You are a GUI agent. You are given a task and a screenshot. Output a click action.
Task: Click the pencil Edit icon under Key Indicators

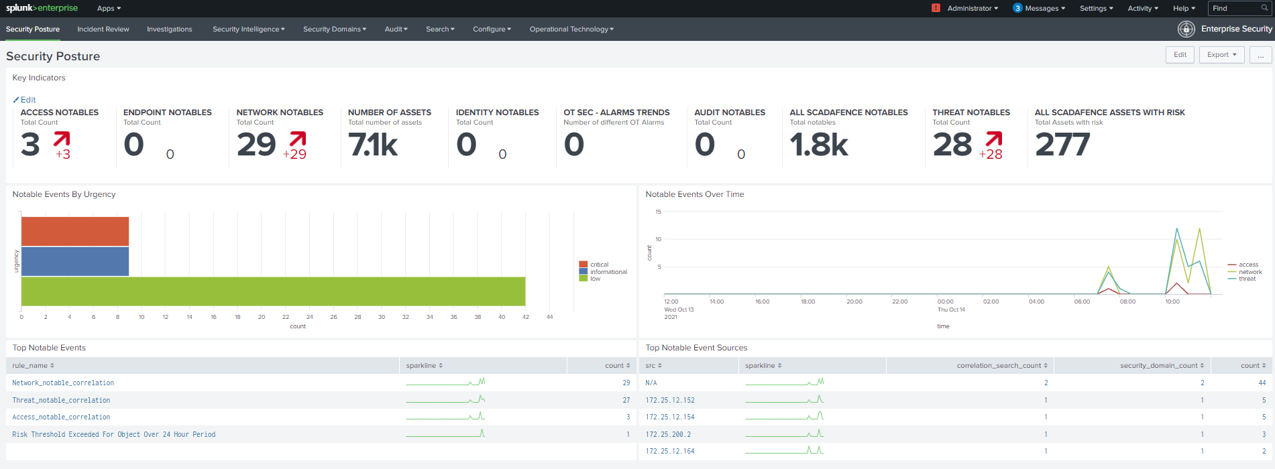point(16,100)
